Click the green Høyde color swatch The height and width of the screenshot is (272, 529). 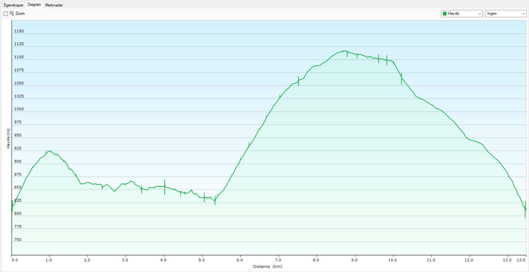(445, 14)
